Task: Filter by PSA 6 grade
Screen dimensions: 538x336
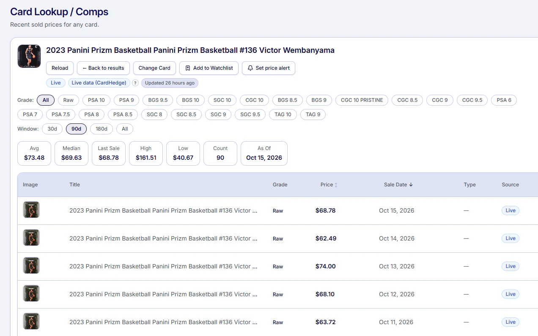Action: 504,100
